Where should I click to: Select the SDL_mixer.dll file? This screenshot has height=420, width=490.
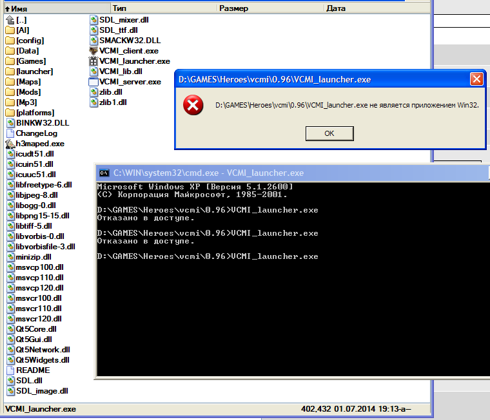tap(124, 20)
